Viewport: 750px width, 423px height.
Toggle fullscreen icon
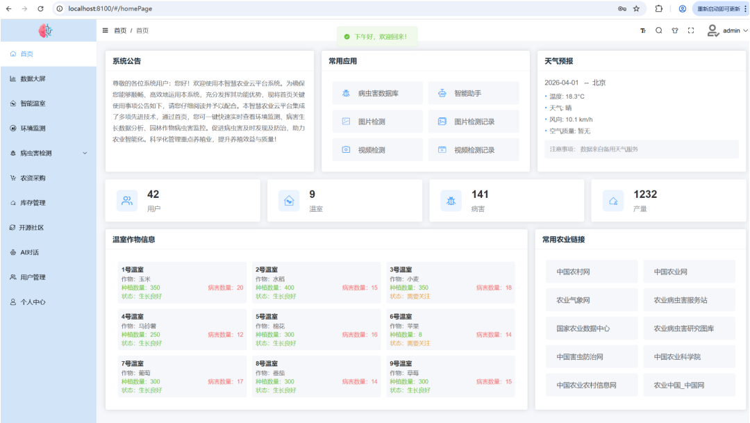pos(691,31)
